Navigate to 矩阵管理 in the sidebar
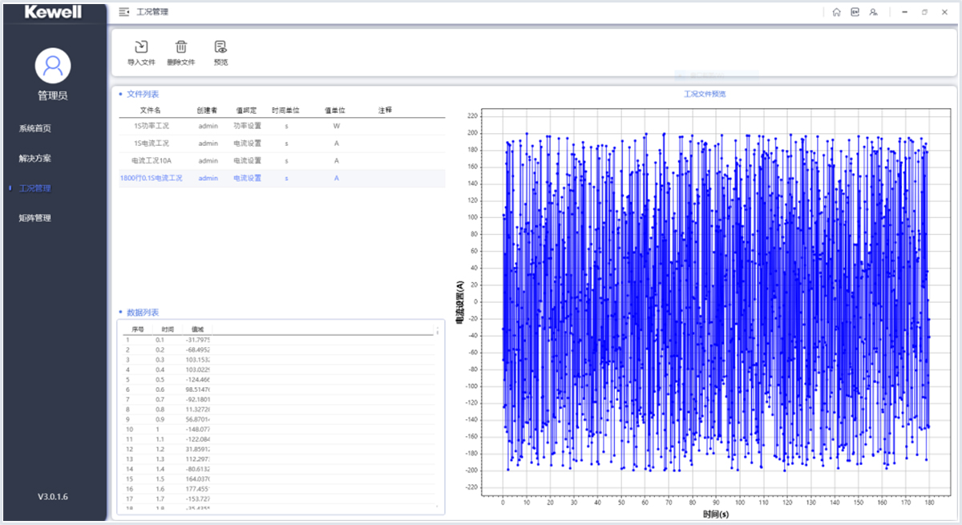Image resolution: width=962 pixels, height=525 pixels. [35, 218]
